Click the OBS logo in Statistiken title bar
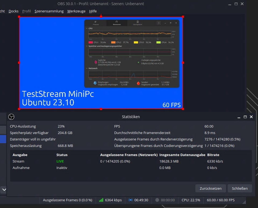 pos(11,117)
